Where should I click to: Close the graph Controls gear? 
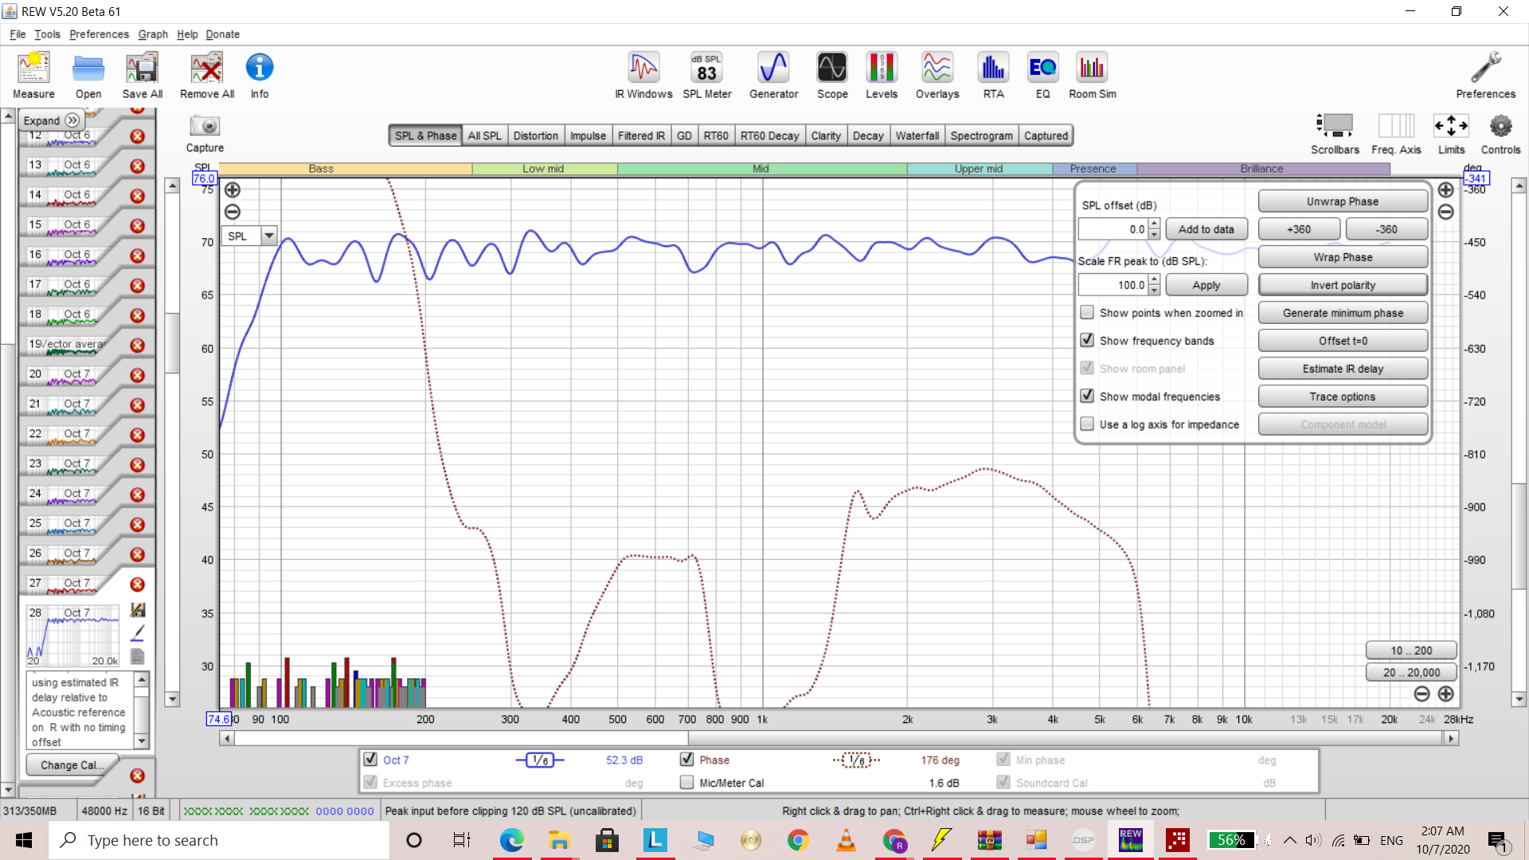(x=1500, y=133)
